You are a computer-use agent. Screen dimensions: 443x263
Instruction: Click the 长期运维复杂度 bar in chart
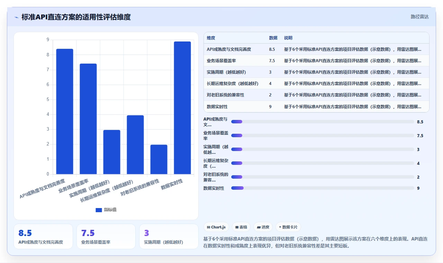[x=135, y=144]
